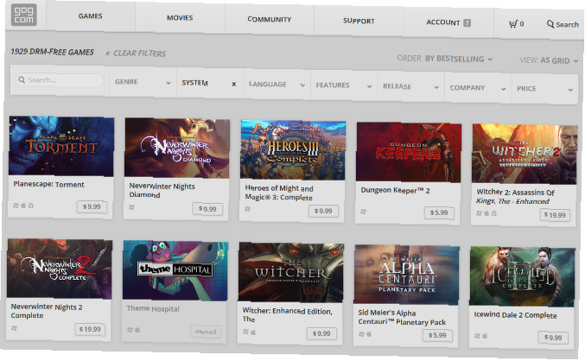Screen dimensions: 585x361
Task: Open the COMMUNITY menu
Action: coord(269,19)
